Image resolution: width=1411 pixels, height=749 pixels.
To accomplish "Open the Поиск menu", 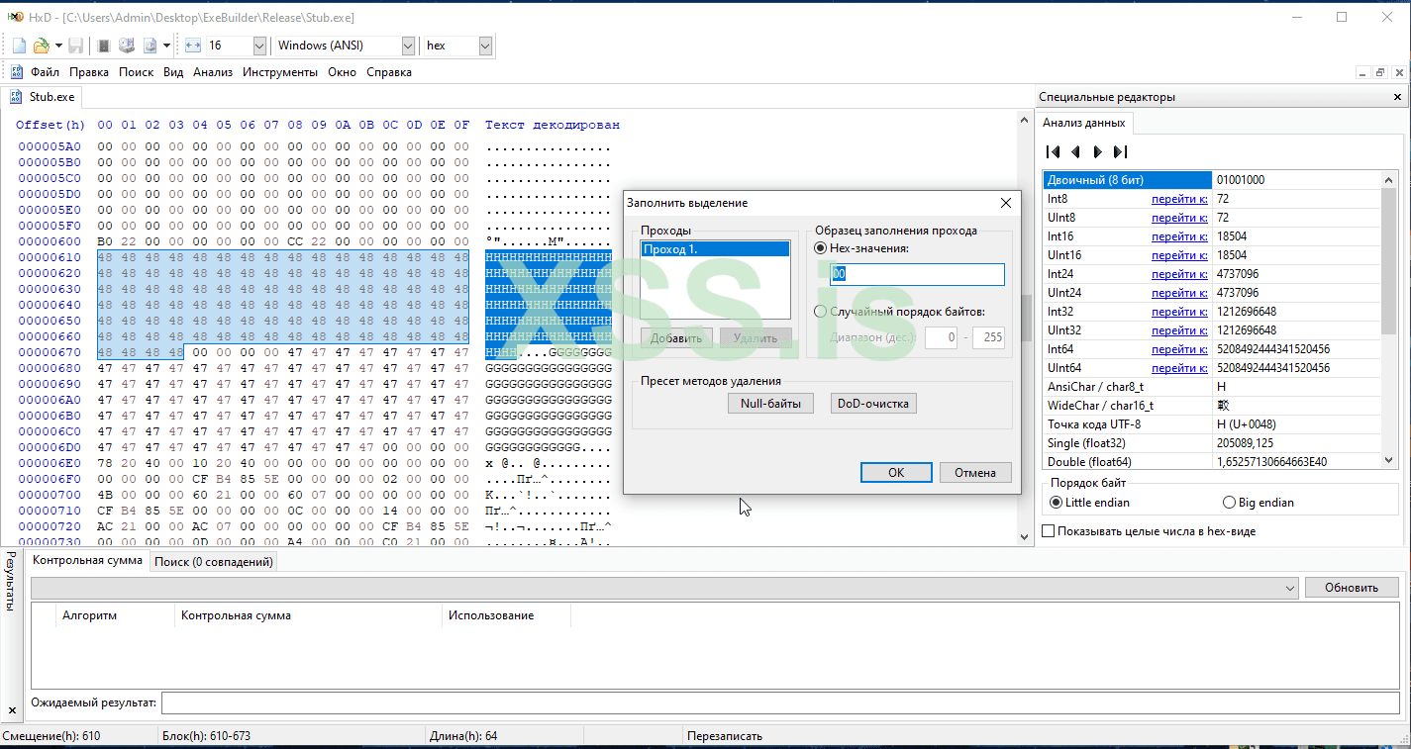I will pos(137,72).
